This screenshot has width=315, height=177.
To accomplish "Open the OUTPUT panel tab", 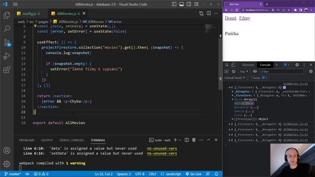I will click(47, 140).
